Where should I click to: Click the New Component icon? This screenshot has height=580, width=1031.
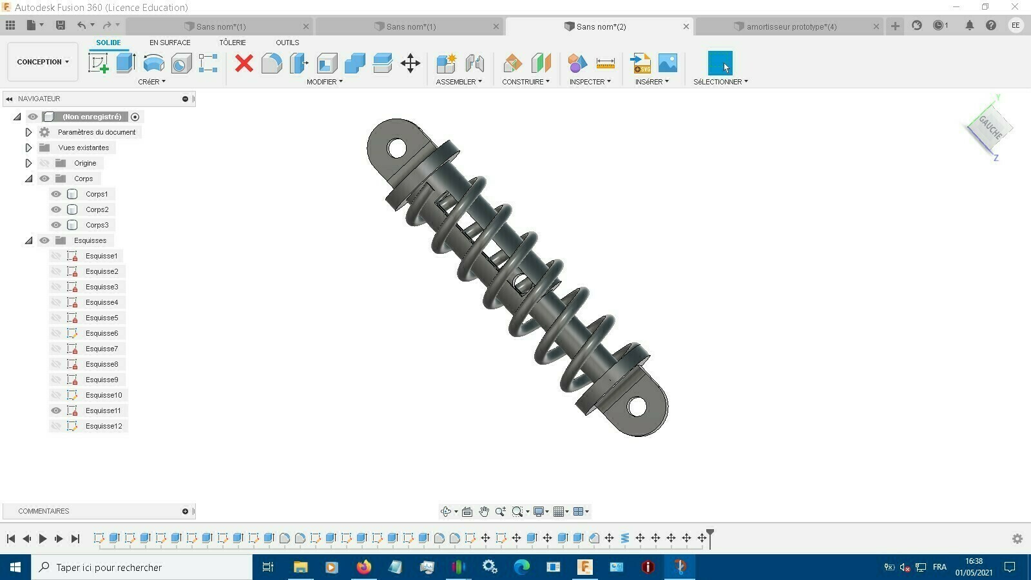(446, 63)
